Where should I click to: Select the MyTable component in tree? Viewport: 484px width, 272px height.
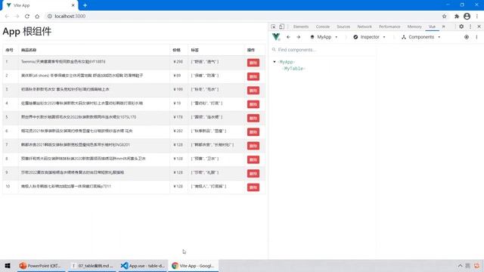(293, 69)
